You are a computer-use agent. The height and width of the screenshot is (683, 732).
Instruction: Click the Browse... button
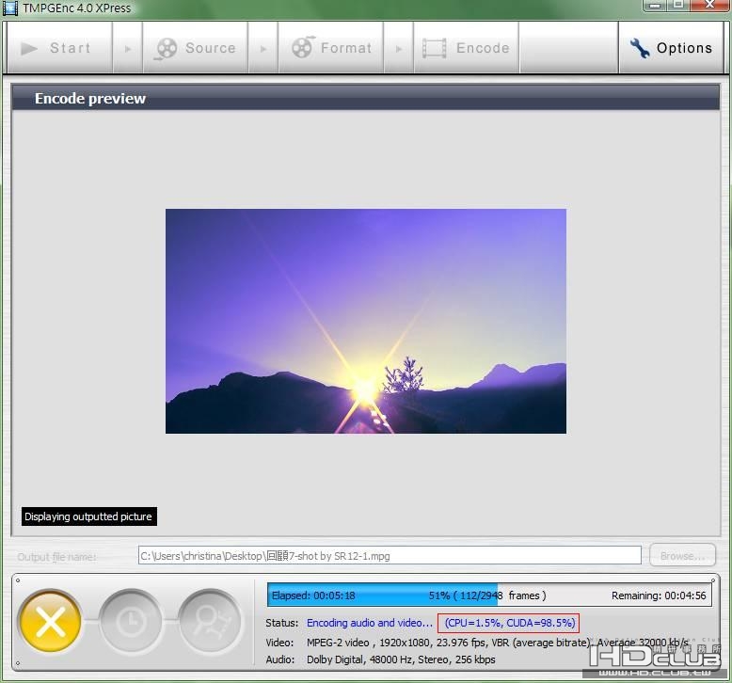point(682,556)
